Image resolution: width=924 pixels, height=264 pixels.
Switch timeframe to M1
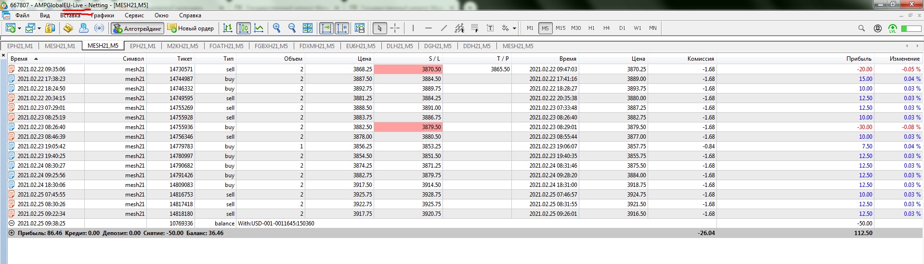click(530, 28)
